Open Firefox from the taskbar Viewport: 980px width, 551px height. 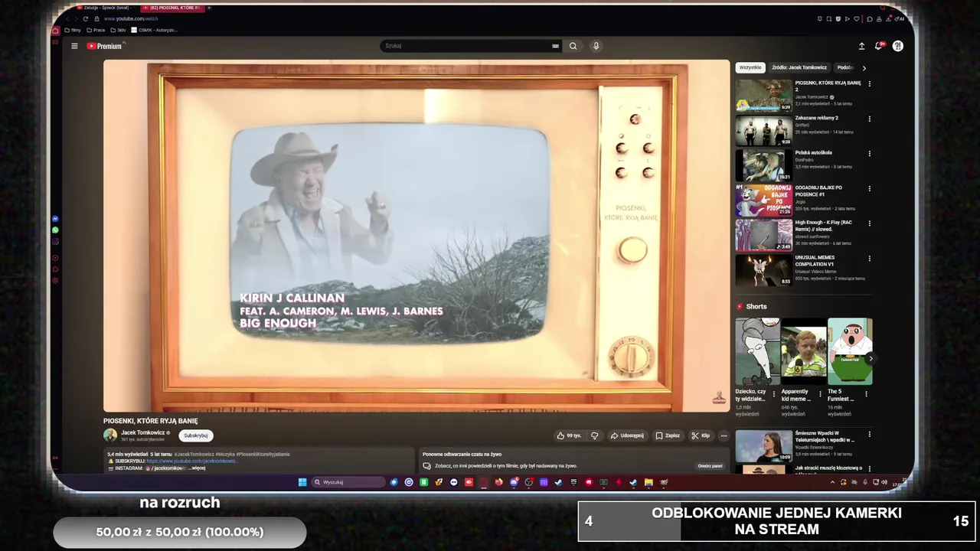tap(498, 482)
